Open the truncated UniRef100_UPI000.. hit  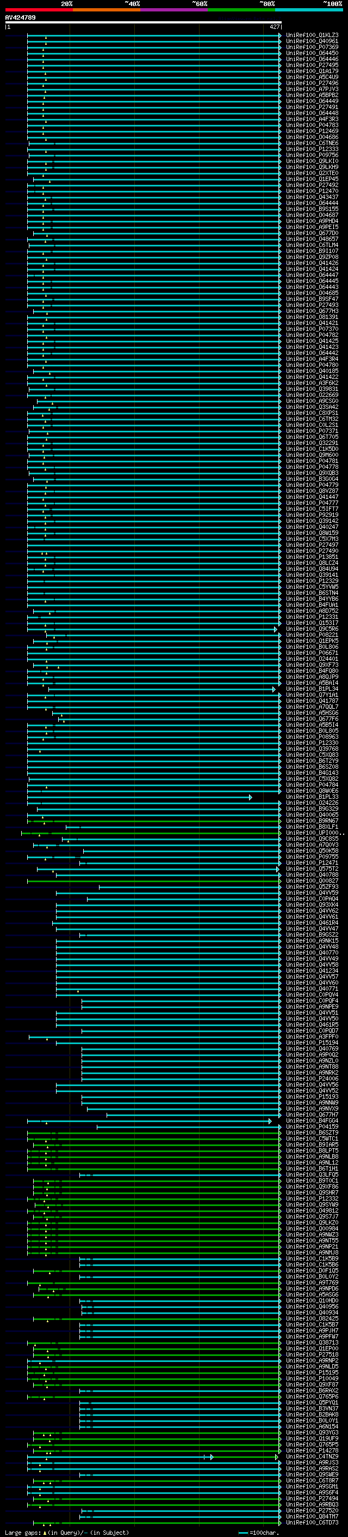coord(315,833)
